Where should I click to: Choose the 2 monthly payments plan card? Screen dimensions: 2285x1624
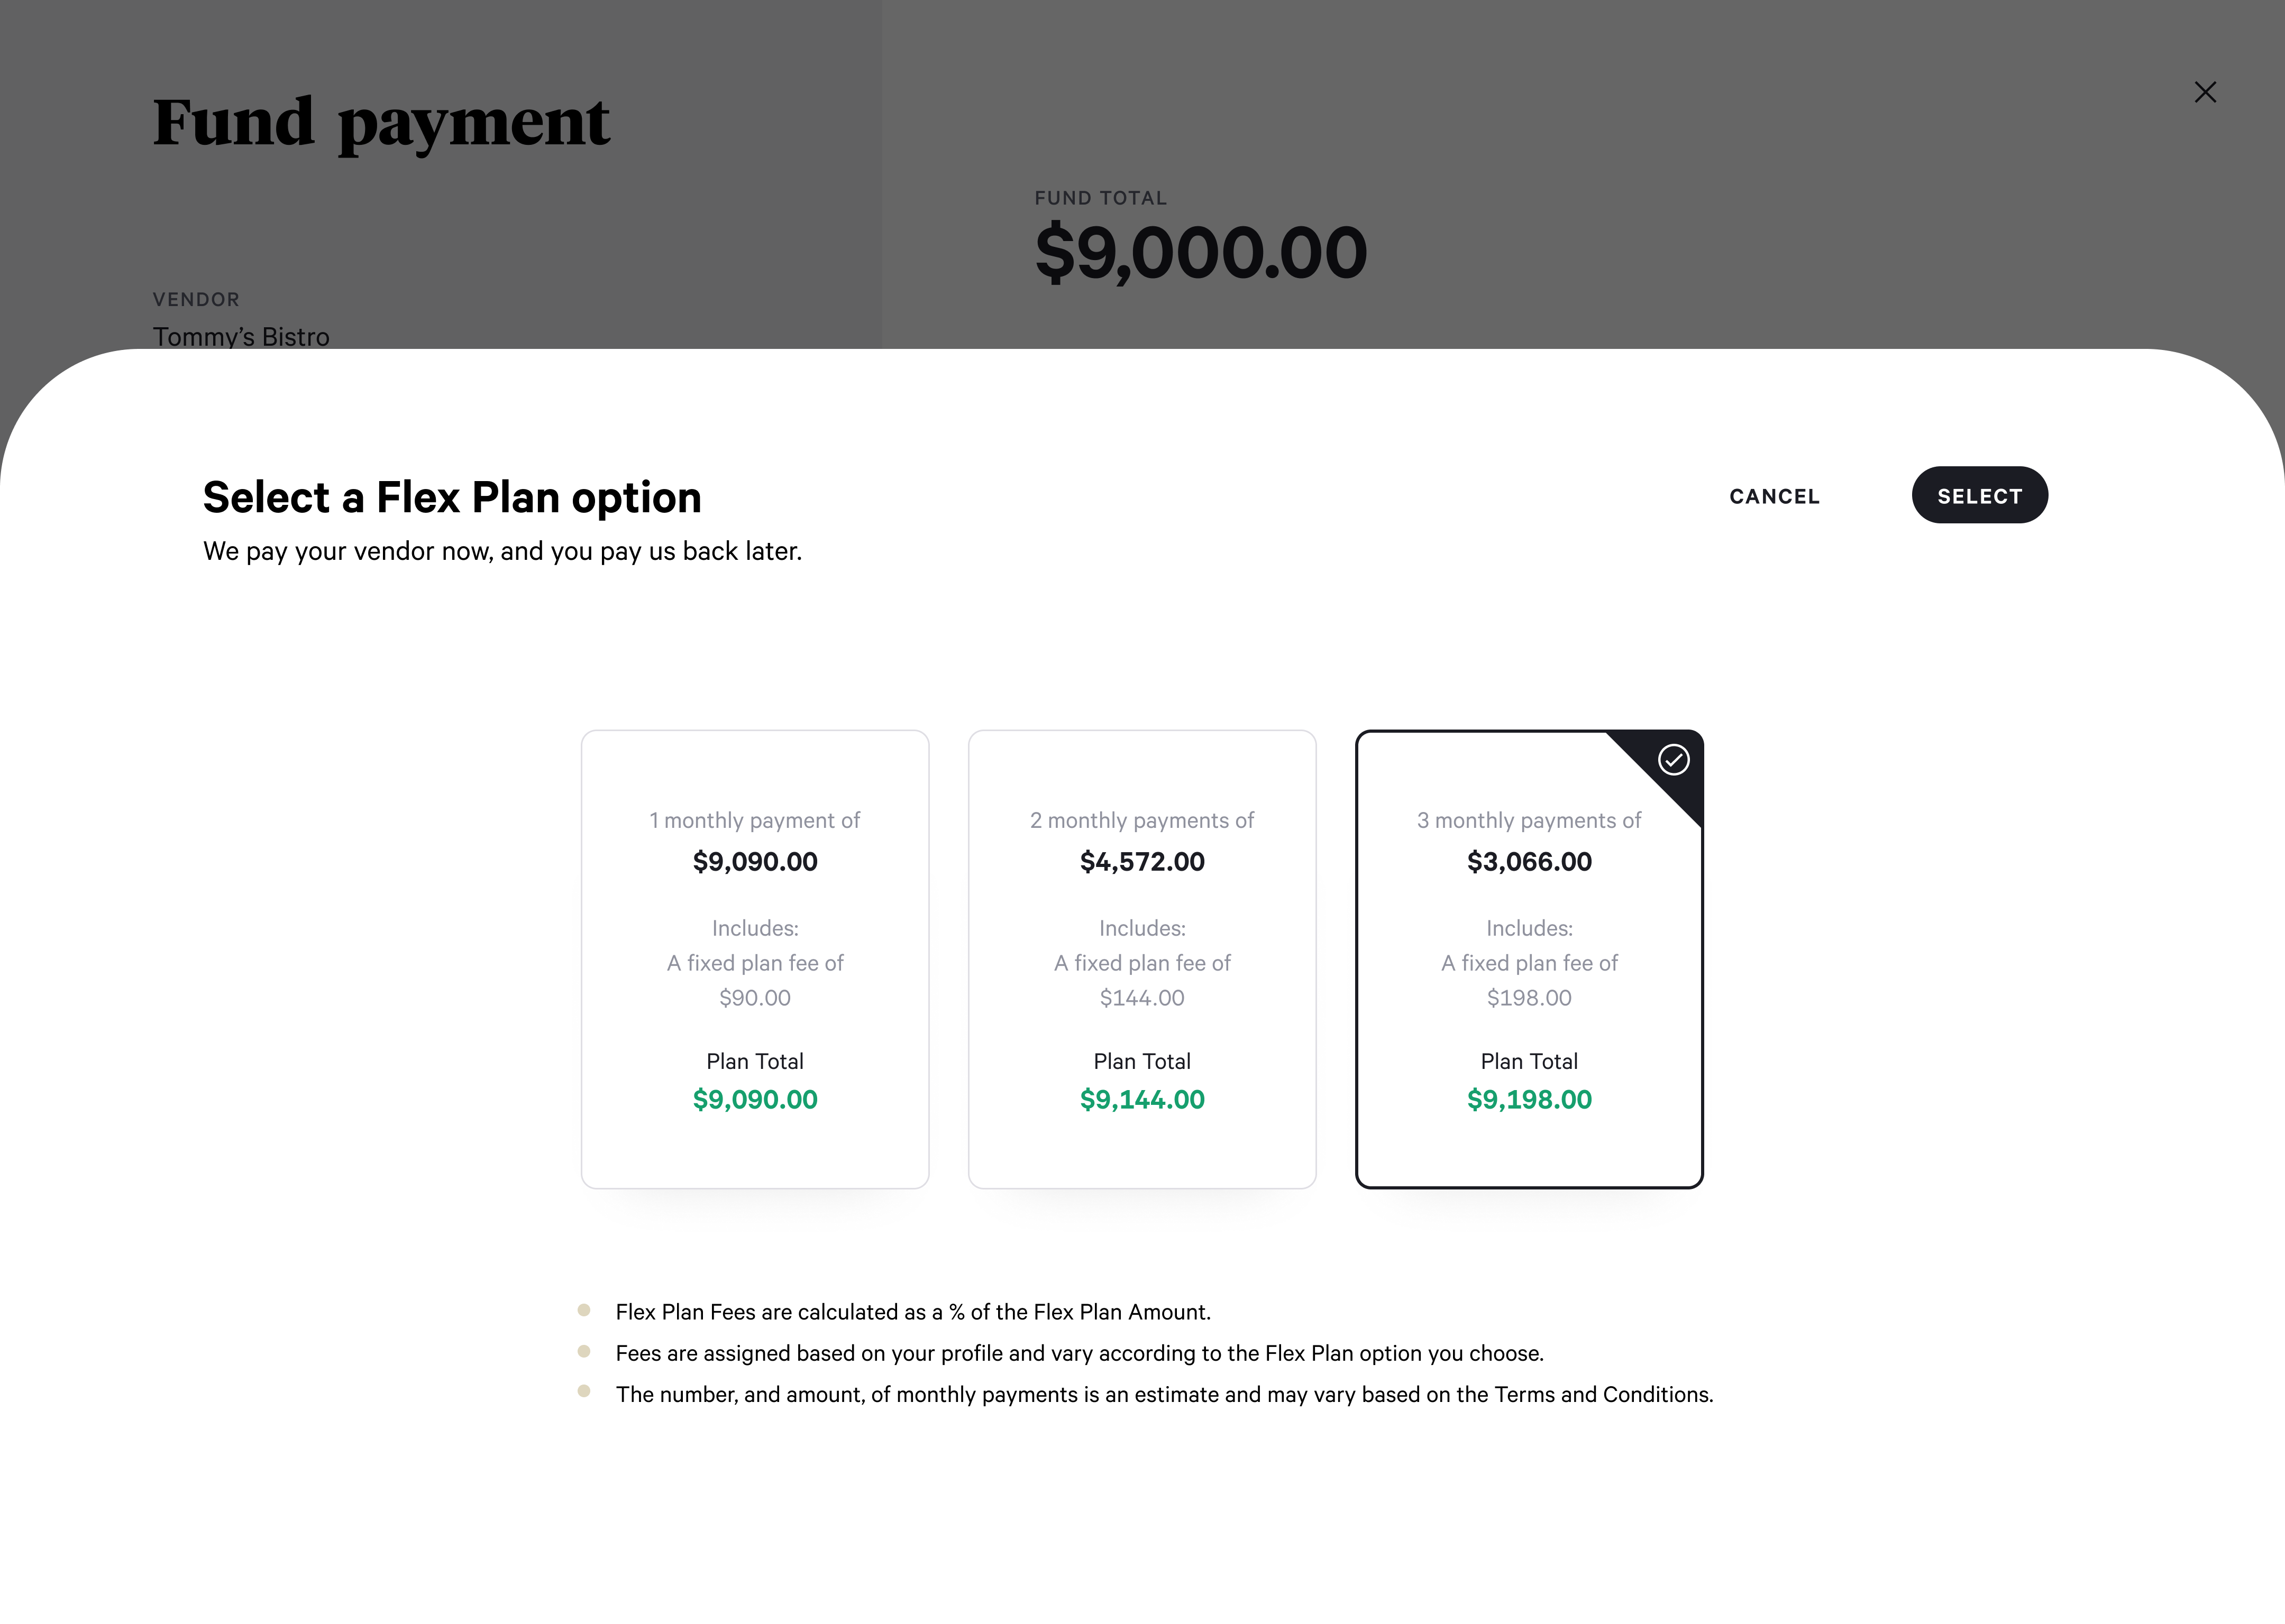click(1141, 958)
